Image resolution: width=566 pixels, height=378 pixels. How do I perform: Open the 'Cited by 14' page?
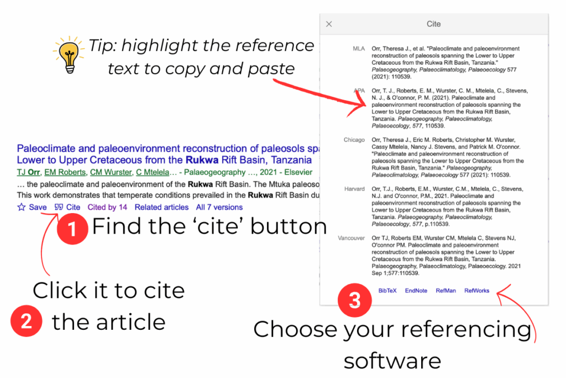[x=107, y=207]
